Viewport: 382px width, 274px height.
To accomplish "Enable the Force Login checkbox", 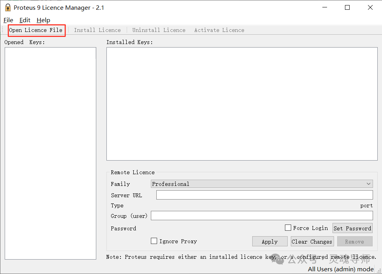I will pyautogui.click(x=288, y=228).
